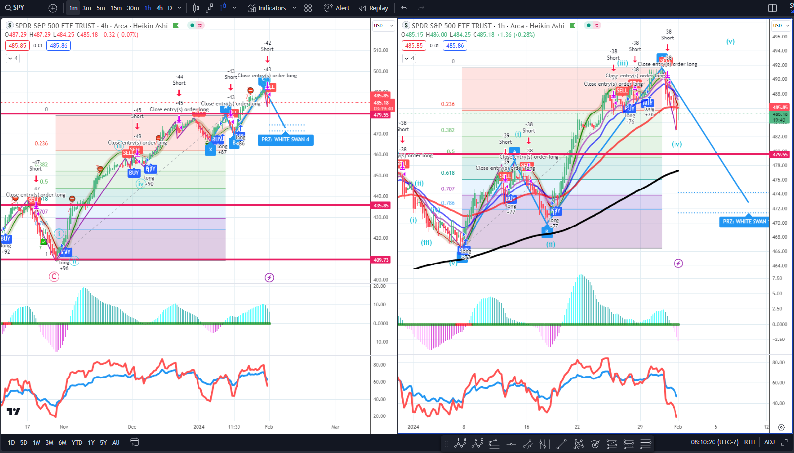Select the 3m timeframe
794x453 pixels.
click(x=87, y=8)
